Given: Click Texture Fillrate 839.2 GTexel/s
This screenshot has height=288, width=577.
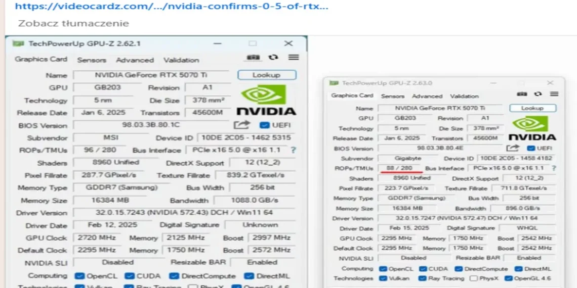Looking at the screenshot, I should [256, 175].
